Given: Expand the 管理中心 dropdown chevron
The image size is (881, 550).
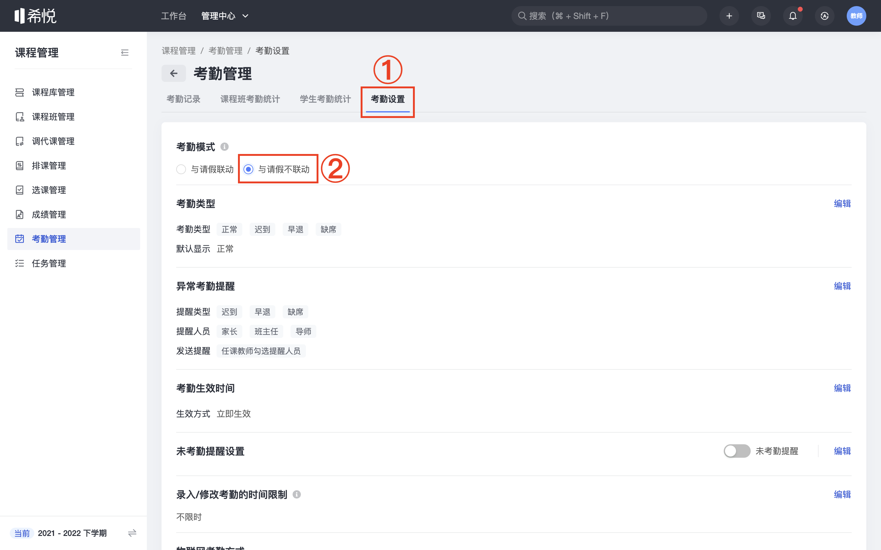Looking at the screenshot, I should click(245, 16).
